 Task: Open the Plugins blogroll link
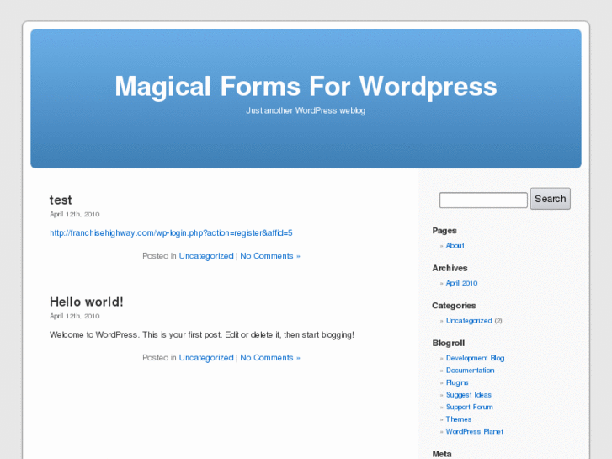click(x=457, y=382)
